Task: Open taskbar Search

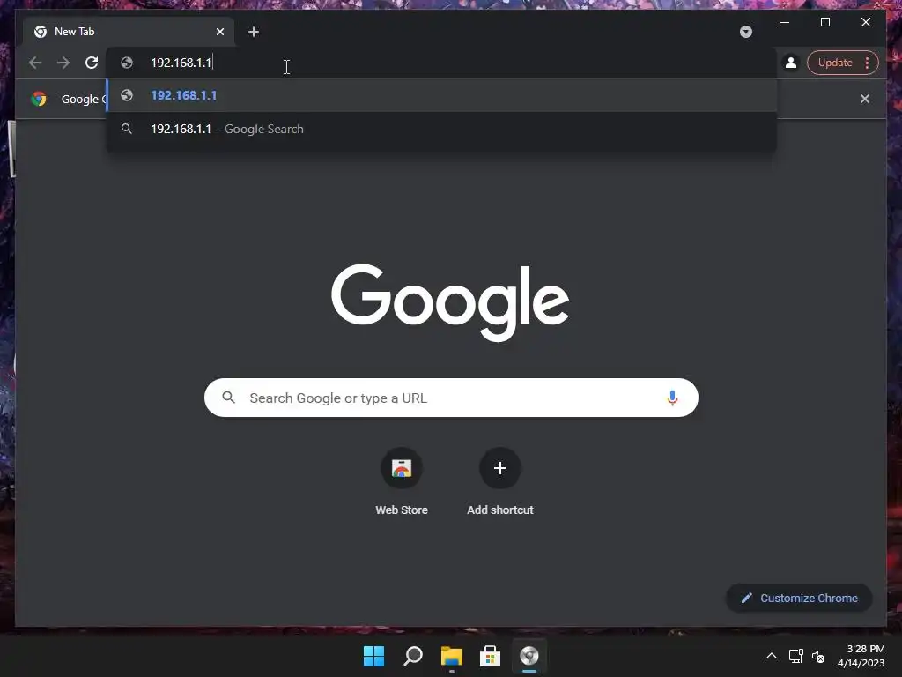Action: click(413, 656)
